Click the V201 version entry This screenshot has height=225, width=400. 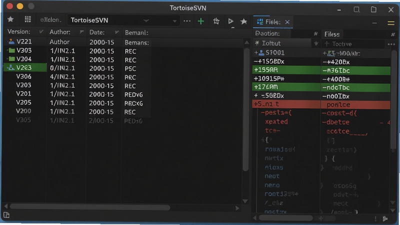pyautogui.click(x=23, y=93)
